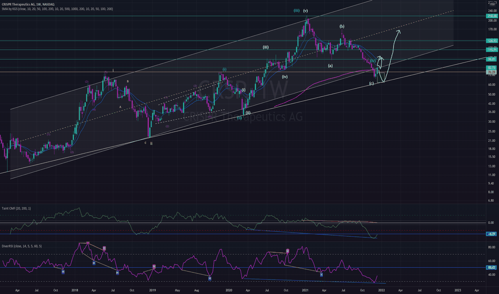Screen dimensions: 499x294
Task: Click the 2018 label on time axis
Action: (75, 290)
